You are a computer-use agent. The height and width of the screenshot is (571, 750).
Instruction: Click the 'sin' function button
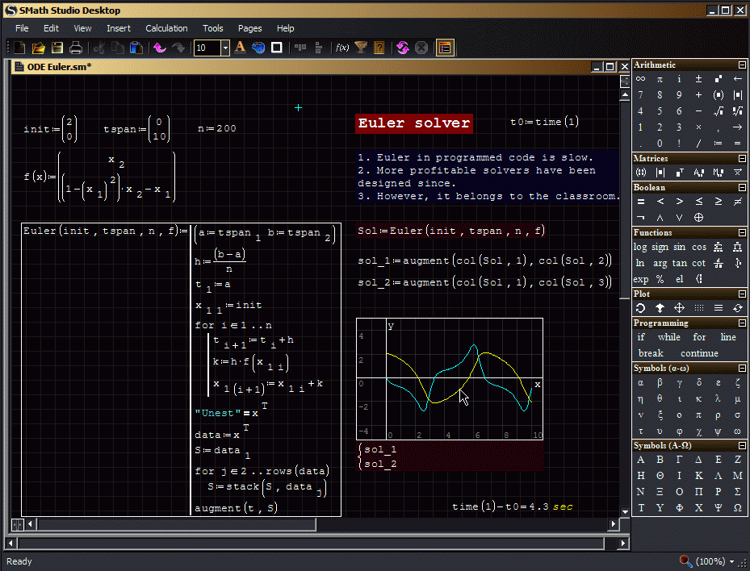point(679,247)
